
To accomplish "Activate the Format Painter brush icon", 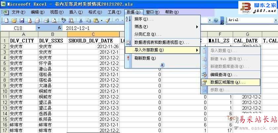I will click(x=107, y=20).
